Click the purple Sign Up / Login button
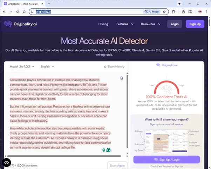The height and width of the screenshot is (169, 211). [166, 160]
